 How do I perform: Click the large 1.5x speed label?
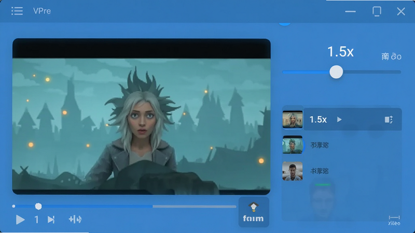pos(340,52)
